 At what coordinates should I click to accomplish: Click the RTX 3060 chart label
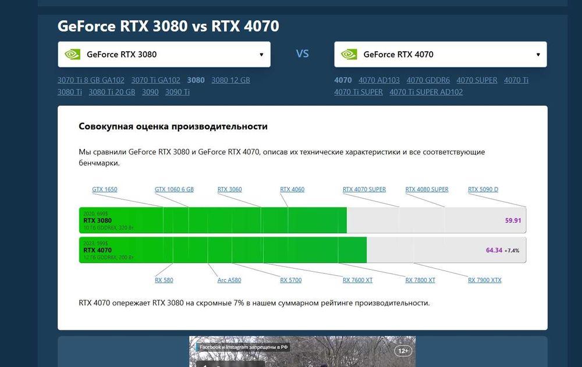pyautogui.click(x=229, y=189)
